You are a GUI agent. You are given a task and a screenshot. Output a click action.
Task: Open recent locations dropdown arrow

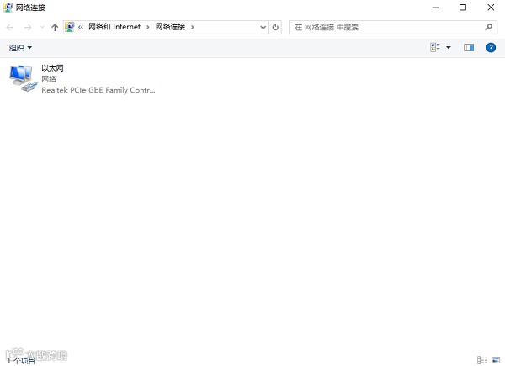pos(42,28)
